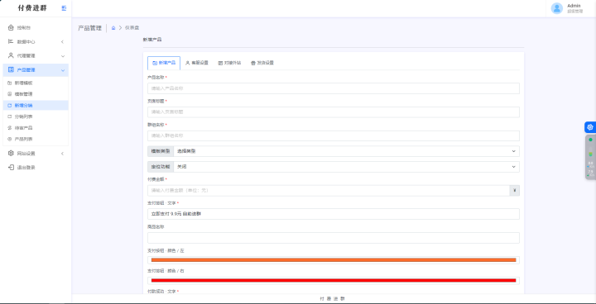The image size is (596, 304).
Task: Collapse the sidebar with the toggle icon
Action: click(x=64, y=8)
